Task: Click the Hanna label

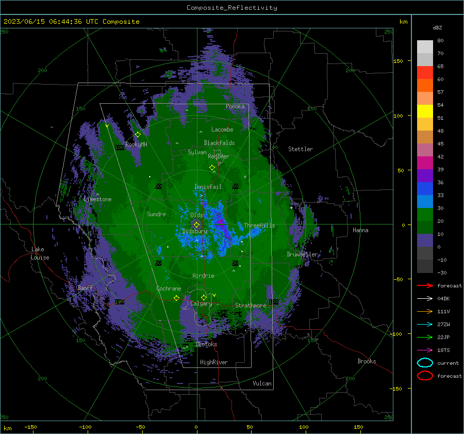Action: 360,230
